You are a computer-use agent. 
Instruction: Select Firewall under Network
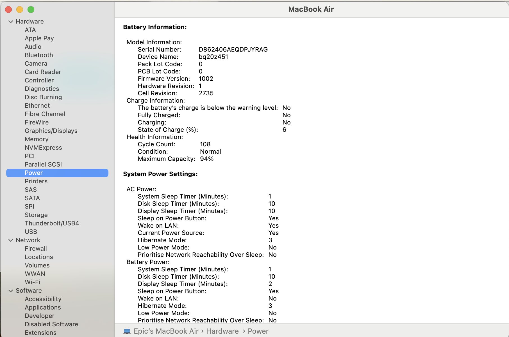pos(36,249)
